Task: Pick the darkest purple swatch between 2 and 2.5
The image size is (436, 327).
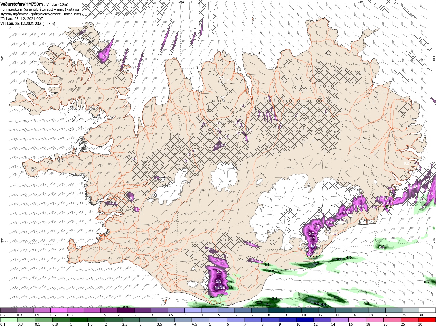Action: (x=126, y=310)
